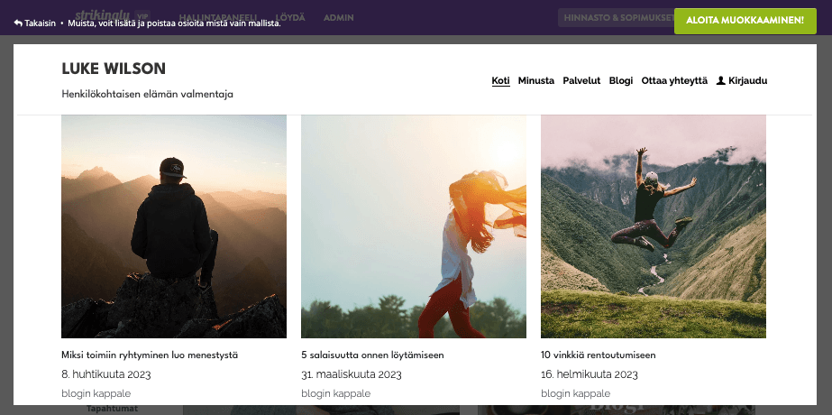Open Hallintapaneeli in the dimmed top bar

pyautogui.click(x=217, y=17)
